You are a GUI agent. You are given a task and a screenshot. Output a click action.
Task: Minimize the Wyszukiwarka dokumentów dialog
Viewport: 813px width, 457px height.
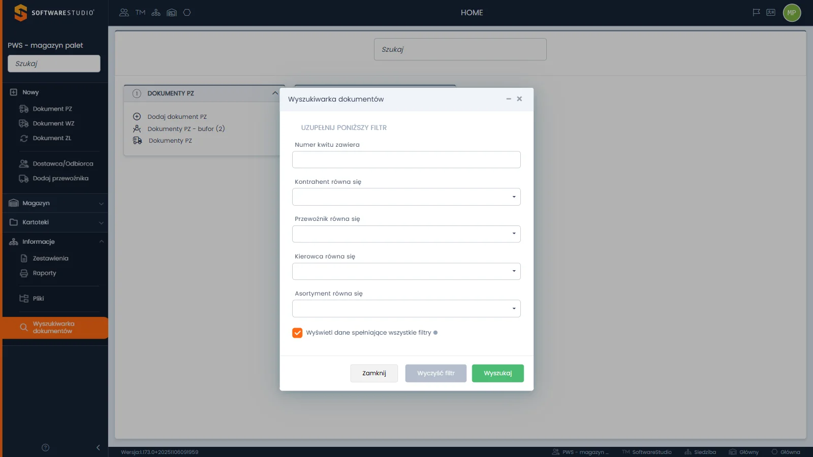(509, 99)
